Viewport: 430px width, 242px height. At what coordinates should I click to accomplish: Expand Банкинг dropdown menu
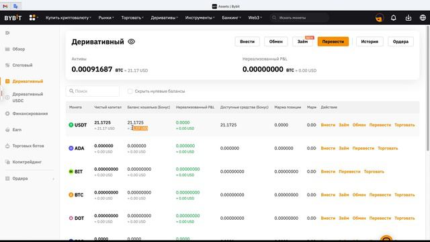231,18
